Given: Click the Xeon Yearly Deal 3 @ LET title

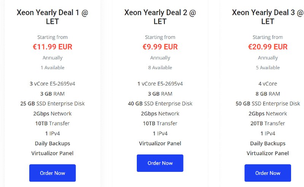Looking at the screenshot, I should 268,17.
